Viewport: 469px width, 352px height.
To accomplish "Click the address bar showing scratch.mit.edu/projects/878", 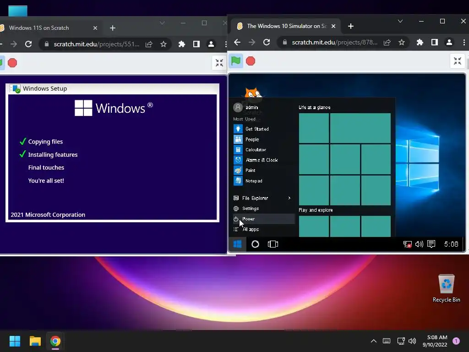I will 334,42.
